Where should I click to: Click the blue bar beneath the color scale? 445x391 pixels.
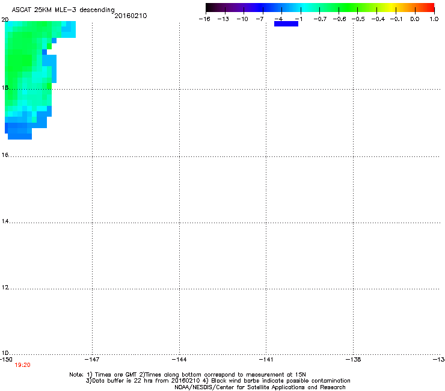286,24
